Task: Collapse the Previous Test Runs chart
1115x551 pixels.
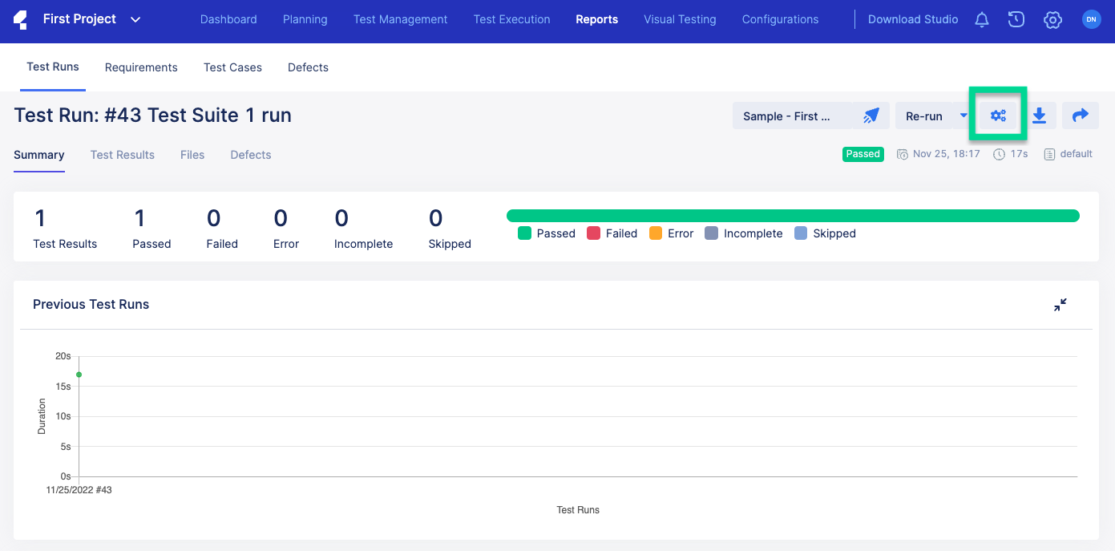Action: [x=1060, y=305]
